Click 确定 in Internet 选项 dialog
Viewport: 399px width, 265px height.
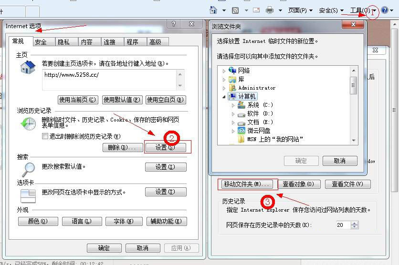pyautogui.click(x=104, y=248)
